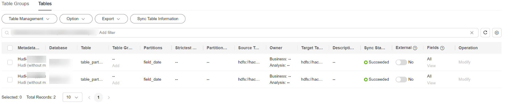Toggle External switch in first row
Screen dimensions: 505x104
401,62
